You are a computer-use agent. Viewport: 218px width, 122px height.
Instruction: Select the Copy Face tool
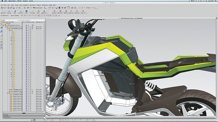[x=71, y=12]
